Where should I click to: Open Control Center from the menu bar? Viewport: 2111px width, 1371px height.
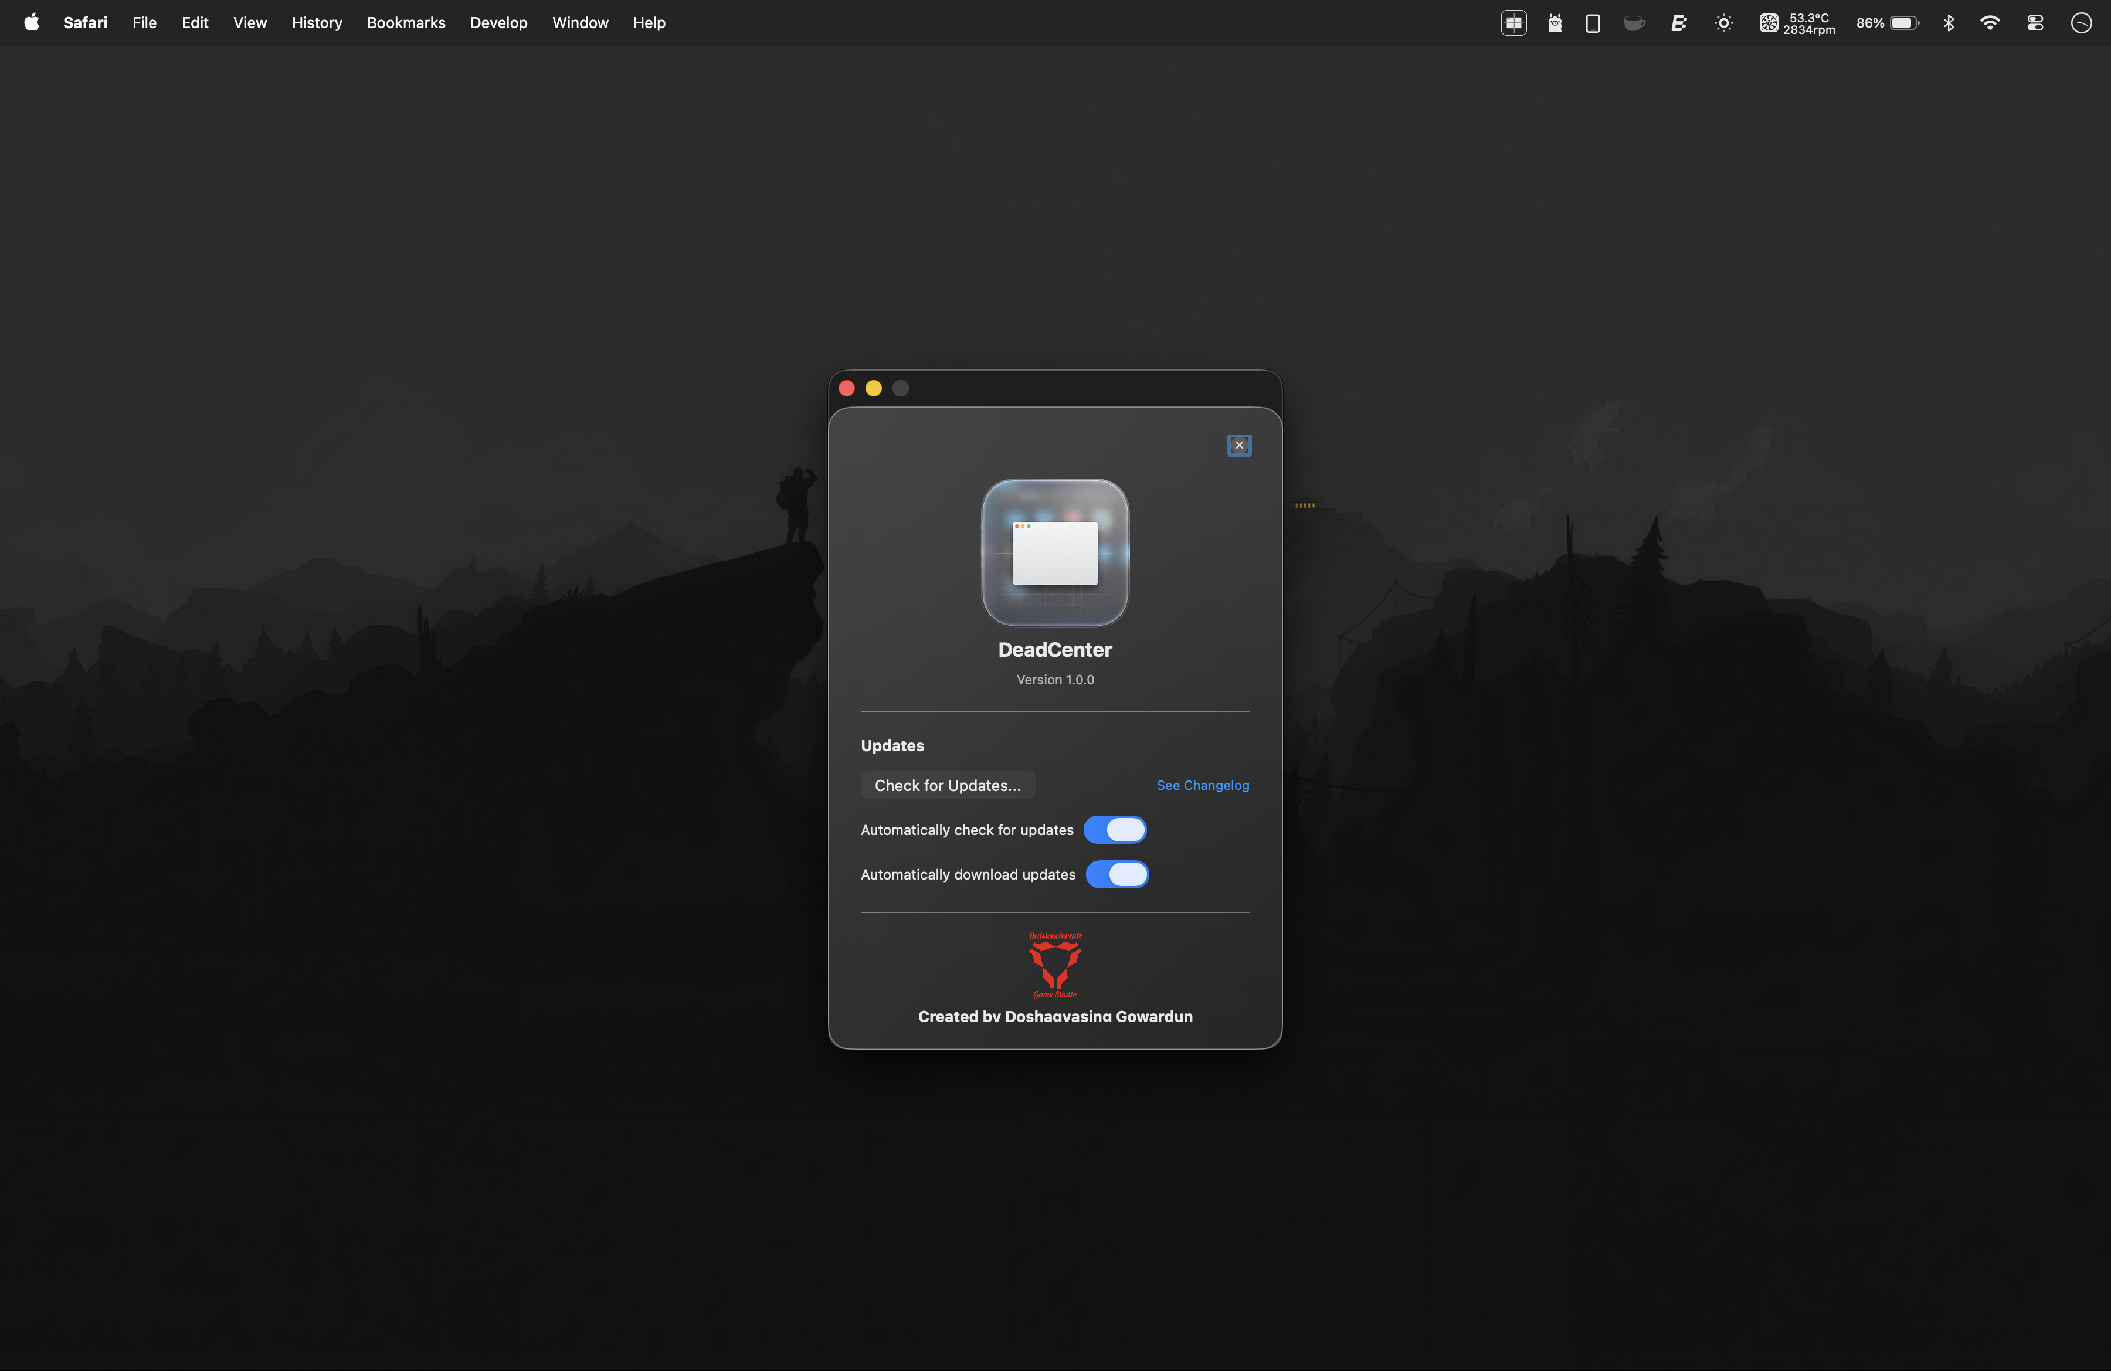click(2035, 23)
